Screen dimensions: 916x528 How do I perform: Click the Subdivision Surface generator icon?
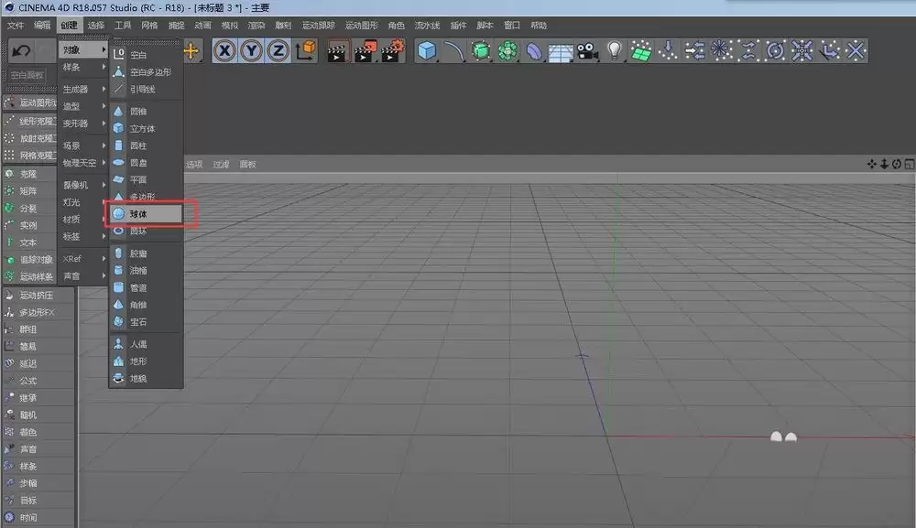(481, 51)
